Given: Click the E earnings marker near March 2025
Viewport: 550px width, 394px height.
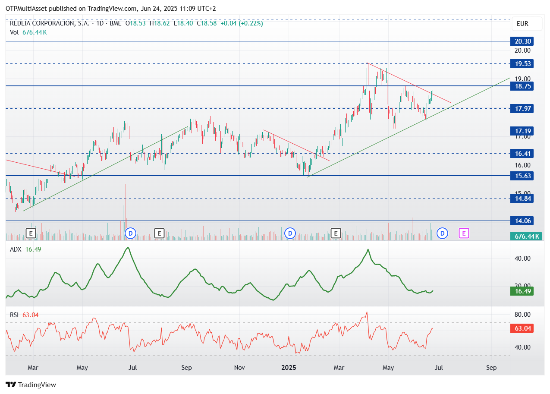Looking at the screenshot, I should click(336, 233).
